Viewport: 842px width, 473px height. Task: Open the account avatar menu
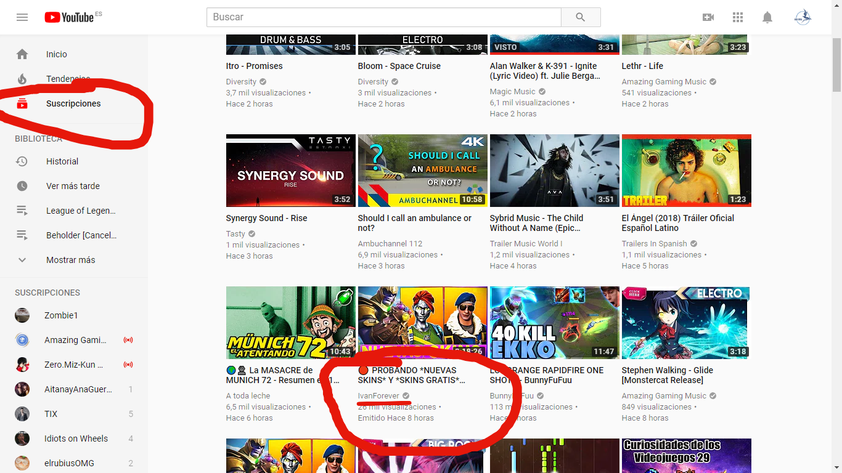(x=803, y=17)
